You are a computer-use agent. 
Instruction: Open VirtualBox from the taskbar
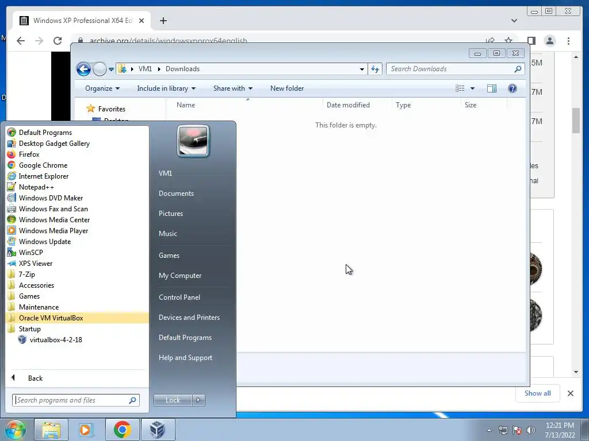[158, 430]
